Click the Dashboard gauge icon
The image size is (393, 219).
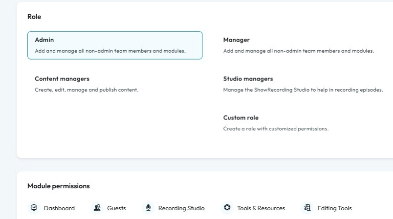pyautogui.click(x=34, y=208)
